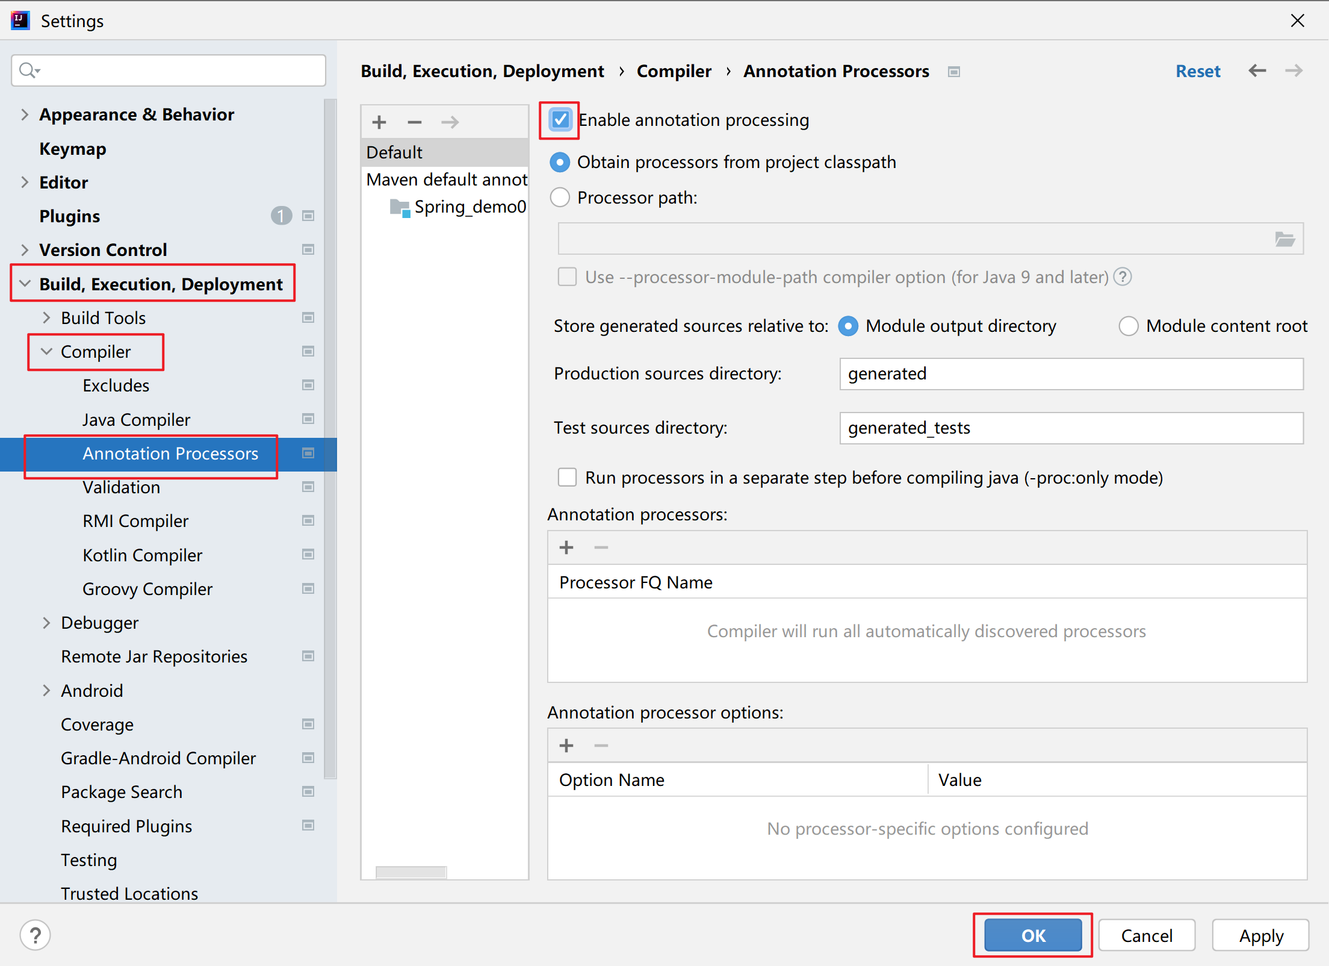The width and height of the screenshot is (1329, 966).
Task: Click the settings tree vertical scrollbar
Action: pos(330,439)
